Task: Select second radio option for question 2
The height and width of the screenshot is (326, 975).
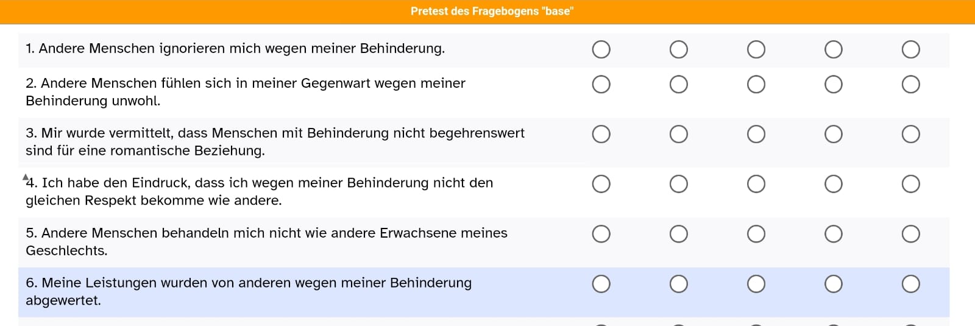Action: point(678,84)
